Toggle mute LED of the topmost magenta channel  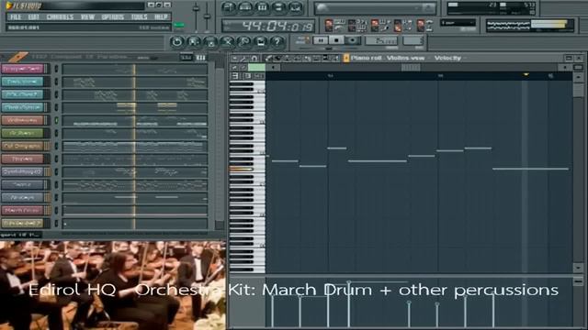[57, 69]
